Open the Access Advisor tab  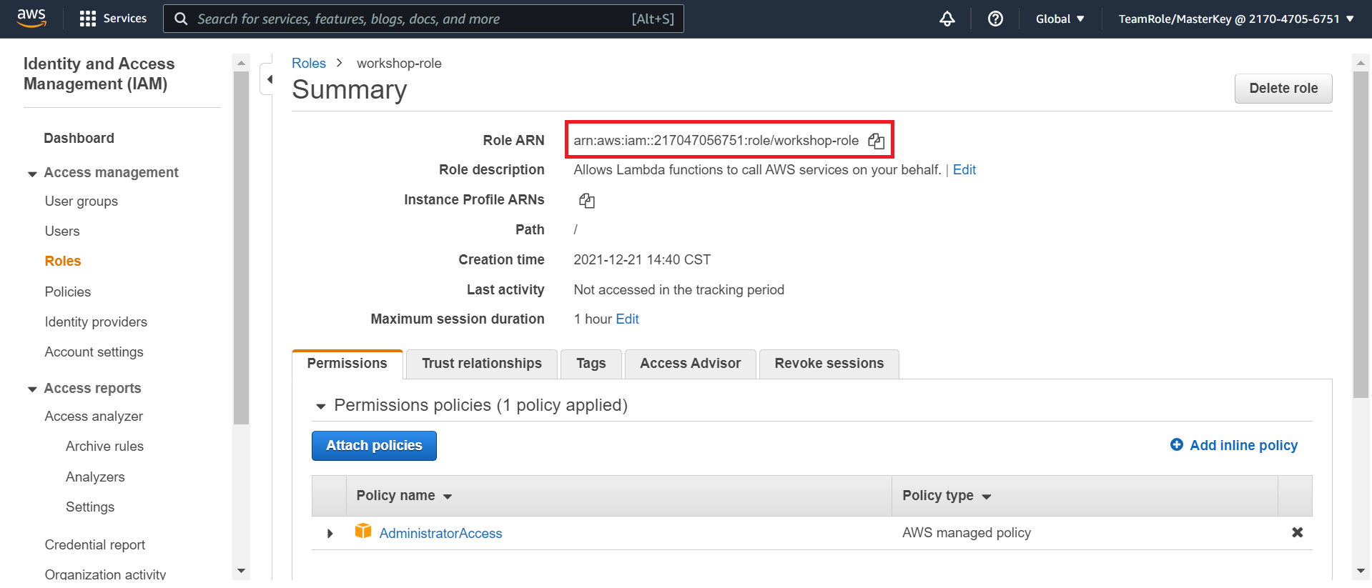click(691, 364)
